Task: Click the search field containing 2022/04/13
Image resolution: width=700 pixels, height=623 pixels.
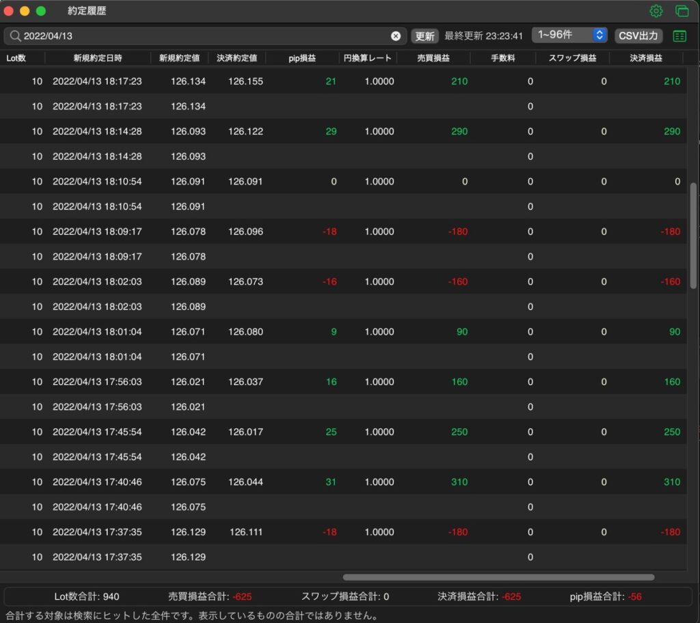Action: [x=205, y=36]
